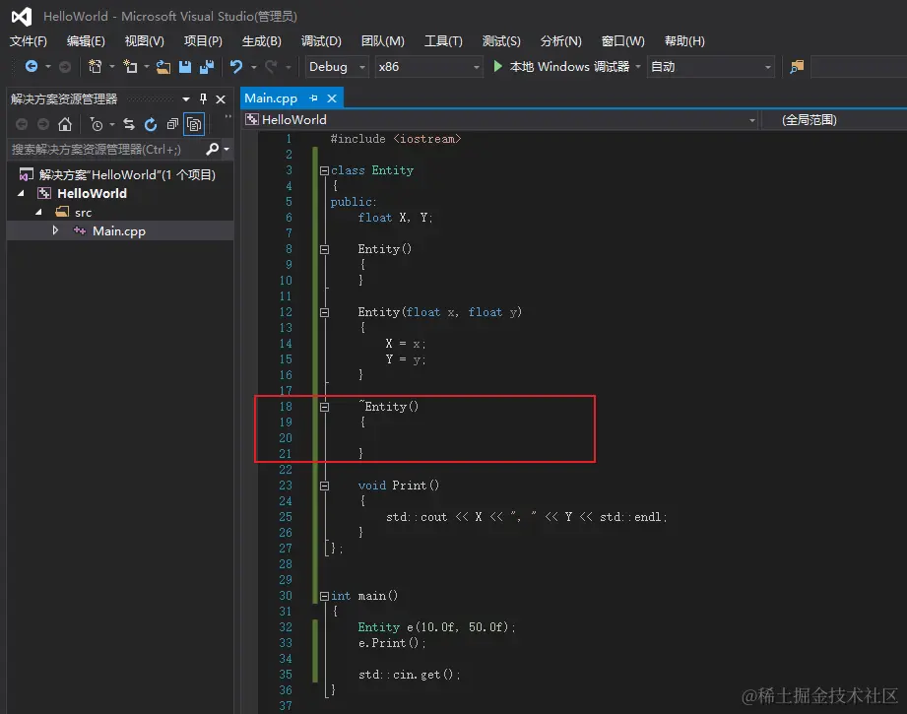
Task: Collapse the src folder node
Action: click(x=38, y=212)
